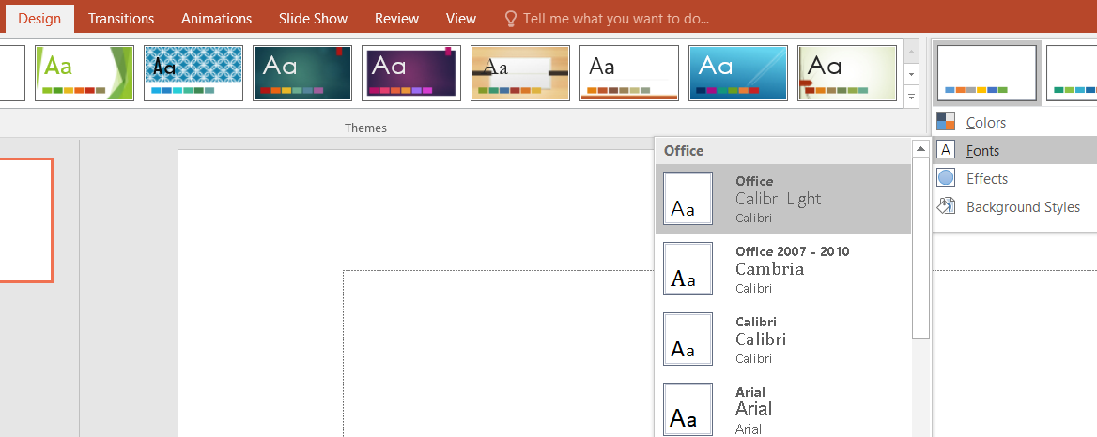Click the lightbulb Tell me icon
This screenshot has height=437, width=1097.
pyautogui.click(x=510, y=19)
